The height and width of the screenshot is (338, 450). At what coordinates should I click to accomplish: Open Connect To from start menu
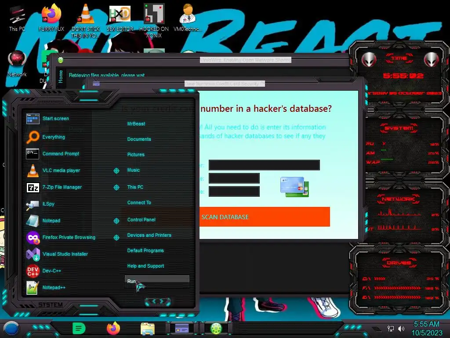pyautogui.click(x=139, y=202)
